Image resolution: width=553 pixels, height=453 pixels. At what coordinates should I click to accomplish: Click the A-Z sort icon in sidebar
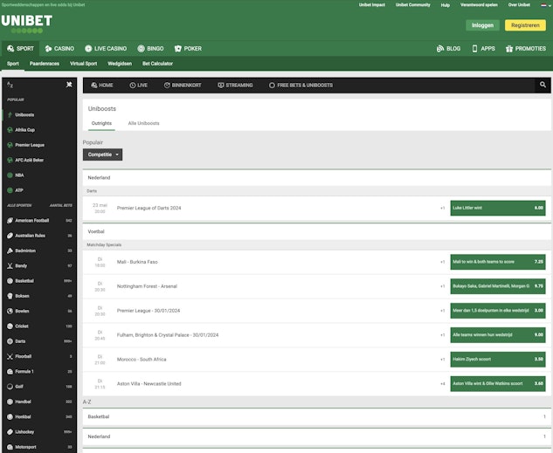tap(10, 85)
